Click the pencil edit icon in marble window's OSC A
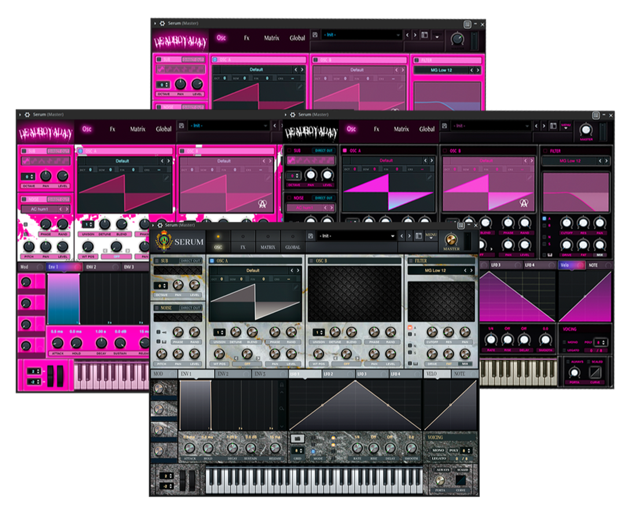This screenshot has height=511, width=625. coord(296,287)
